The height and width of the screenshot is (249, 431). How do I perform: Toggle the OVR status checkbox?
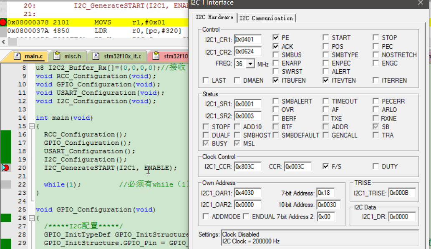pos(276,109)
